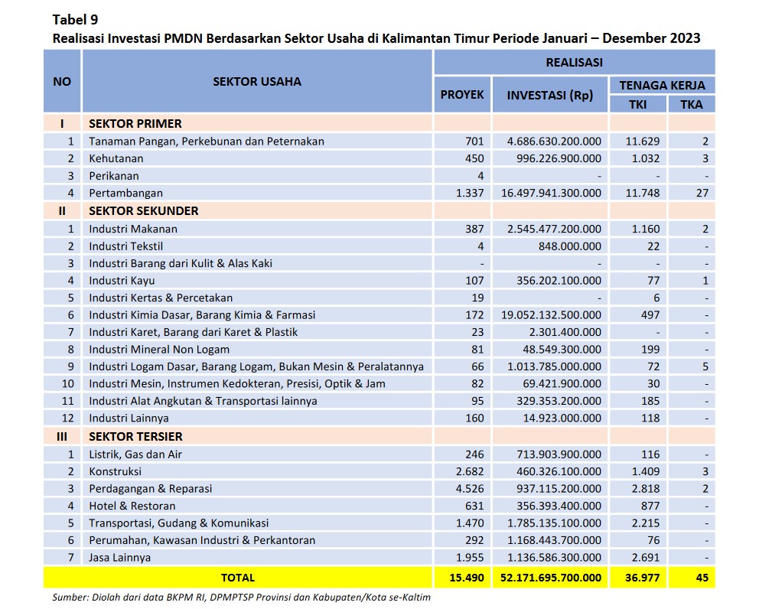Select 'Industri Alat Angkutan & Transportasi lainnya'
The width and height of the screenshot is (759, 609).
click(203, 401)
